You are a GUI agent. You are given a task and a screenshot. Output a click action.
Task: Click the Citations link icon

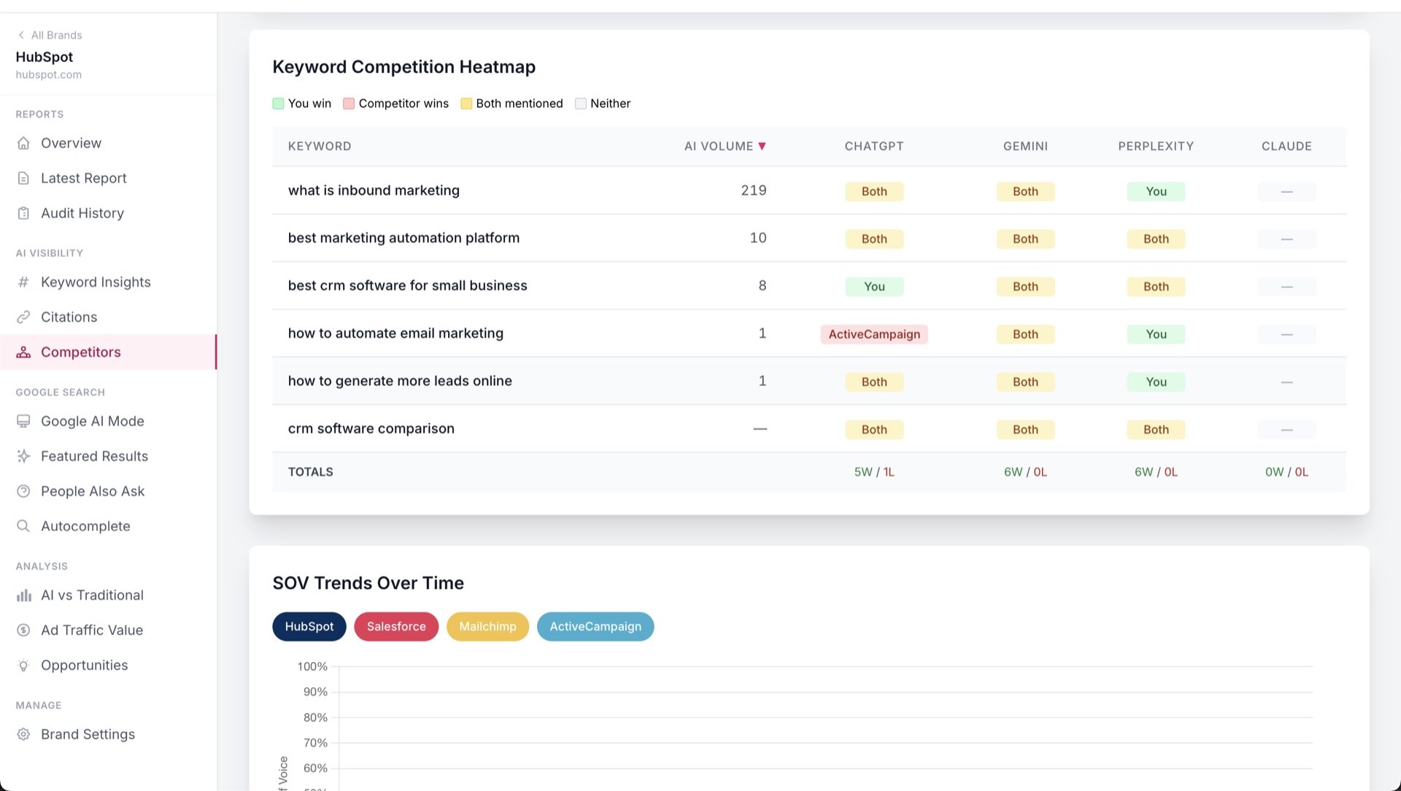[23, 317]
